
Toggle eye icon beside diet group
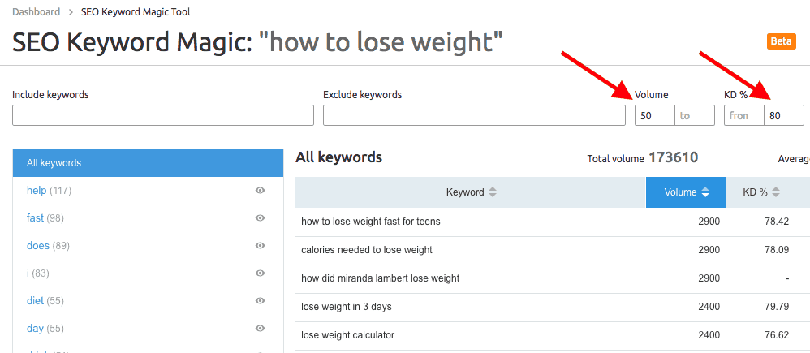click(x=260, y=301)
